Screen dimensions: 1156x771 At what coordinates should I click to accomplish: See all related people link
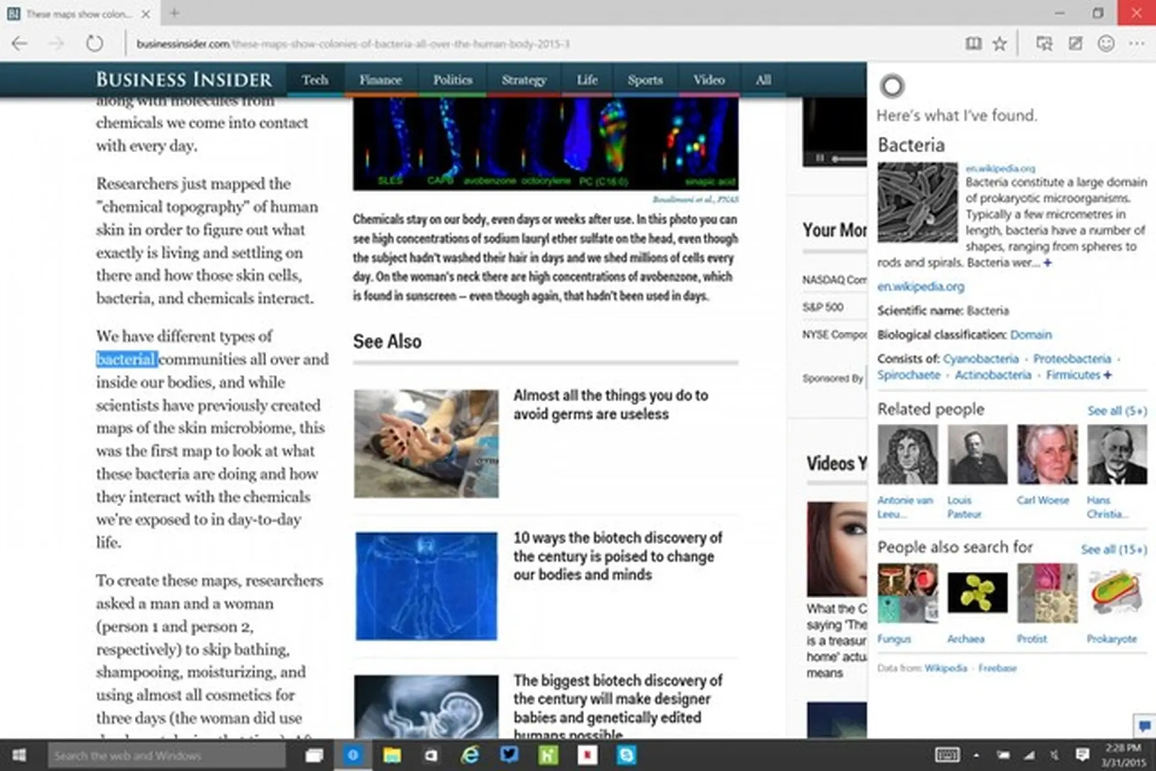[x=1117, y=410]
